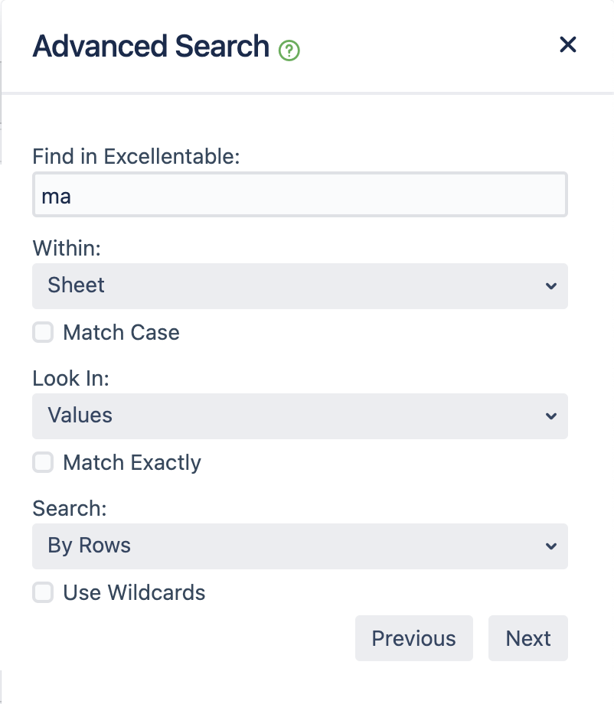The width and height of the screenshot is (614, 704).
Task: Enable the Match Case checkbox
Action: 43,332
